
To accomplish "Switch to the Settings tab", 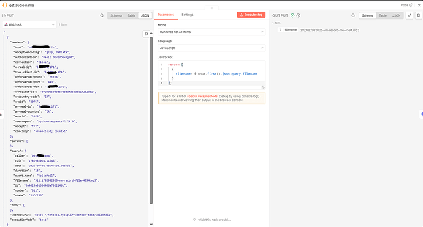I will coord(188,15).
